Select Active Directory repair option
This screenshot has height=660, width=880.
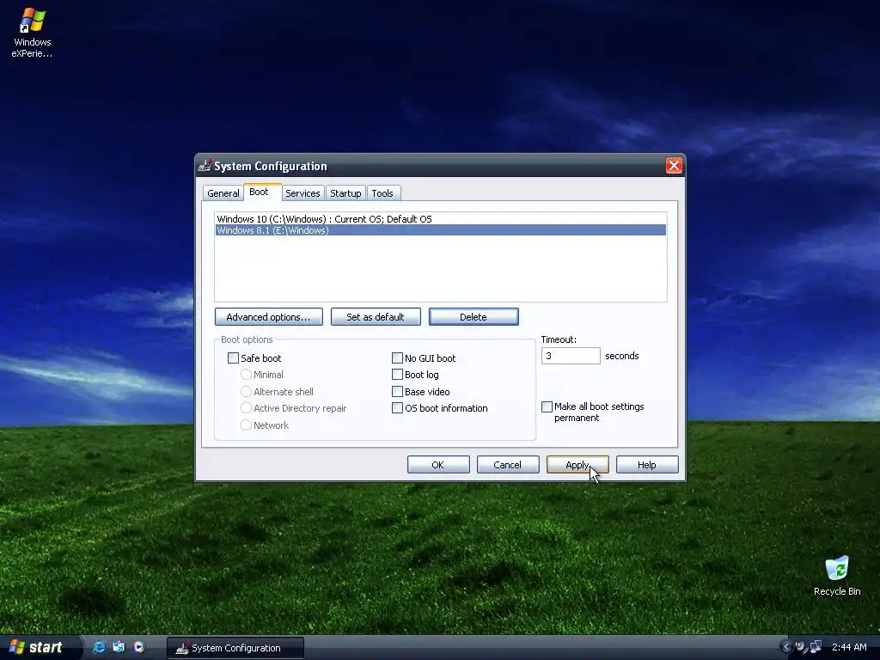246,408
